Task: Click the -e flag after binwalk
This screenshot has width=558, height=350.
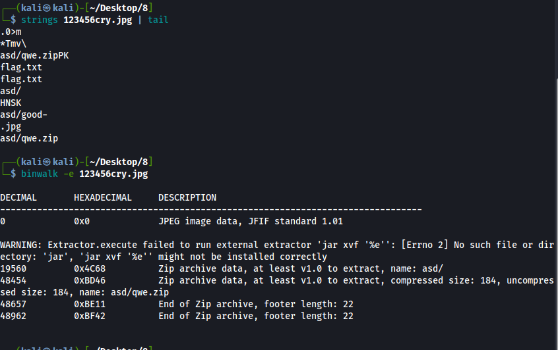Action: point(69,174)
